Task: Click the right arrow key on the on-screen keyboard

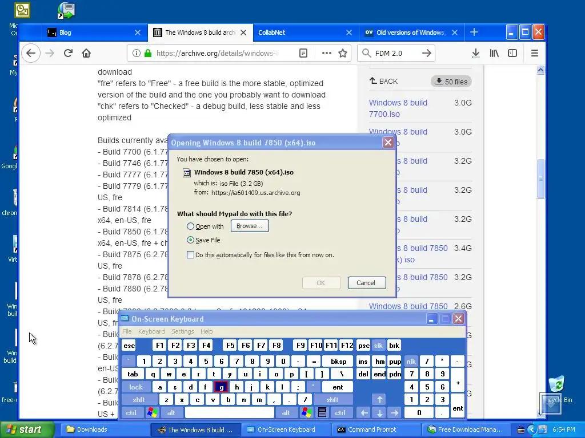Action: pyautogui.click(x=394, y=412)
